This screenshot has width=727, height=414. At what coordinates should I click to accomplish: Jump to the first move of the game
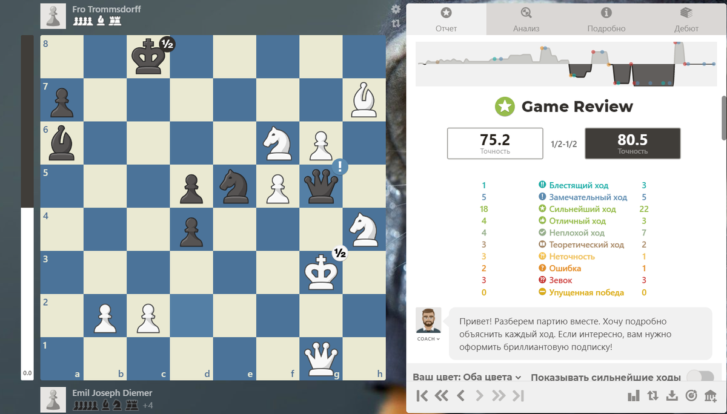coord(423,396)
